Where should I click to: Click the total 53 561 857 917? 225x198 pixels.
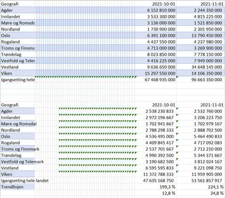(x=207, y=181)
